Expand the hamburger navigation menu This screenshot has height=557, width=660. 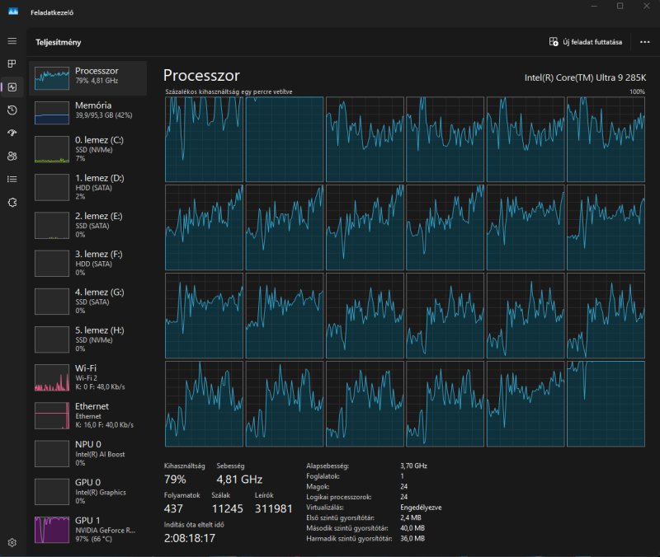point(12,41)
